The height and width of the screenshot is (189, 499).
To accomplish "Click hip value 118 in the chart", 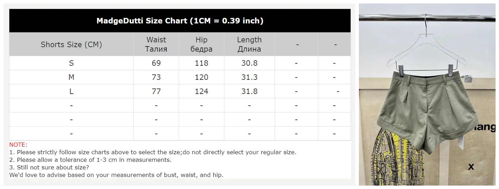I will click(202, 63).
